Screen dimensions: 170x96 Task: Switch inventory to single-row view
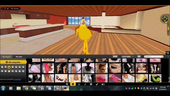pos(142,57)
